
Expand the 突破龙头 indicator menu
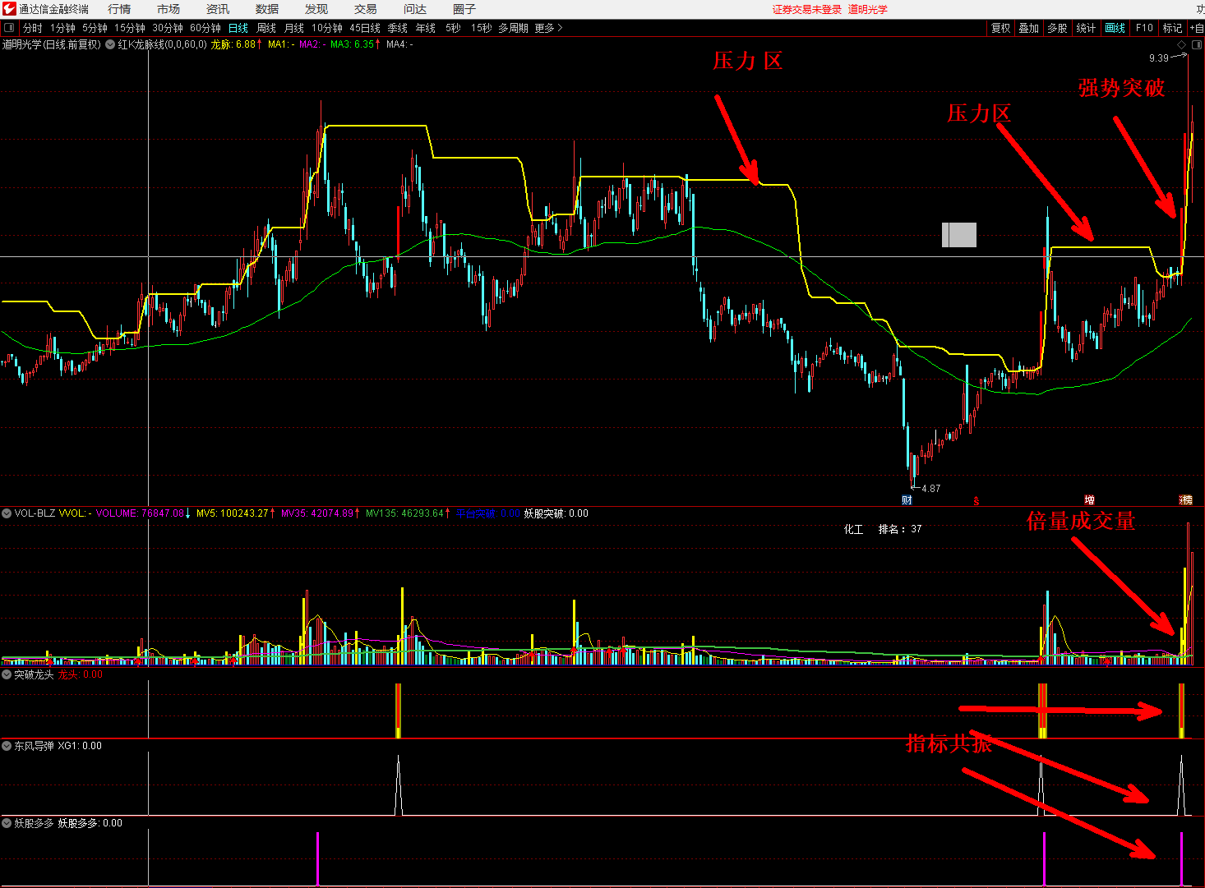(x=7, y=674)
